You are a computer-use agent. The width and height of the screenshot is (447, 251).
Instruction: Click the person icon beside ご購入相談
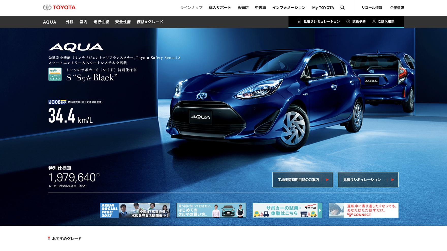374,22
